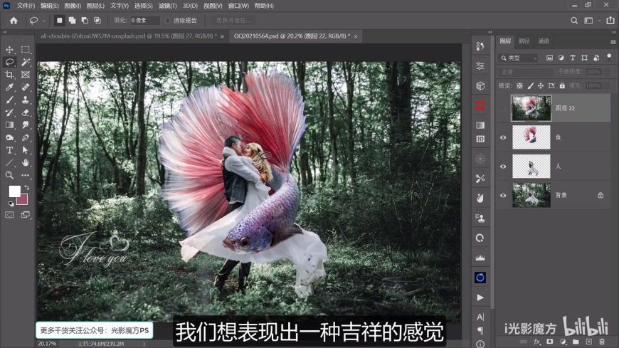The image size is (619, 348).
Task: Select the Gradient tool
Action: tap(9, 125)
